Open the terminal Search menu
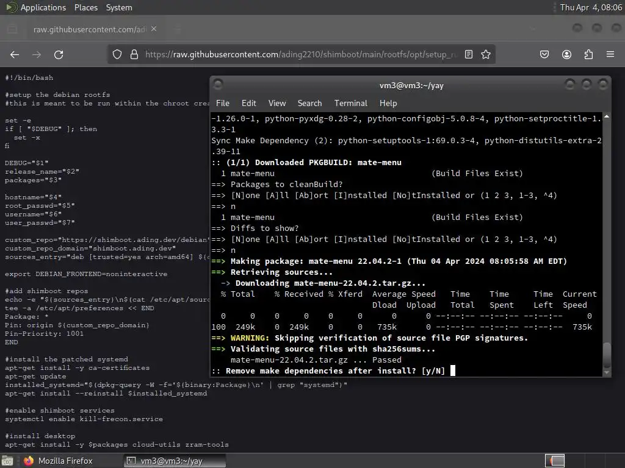625x468 pixels. [x=309, y=103]
